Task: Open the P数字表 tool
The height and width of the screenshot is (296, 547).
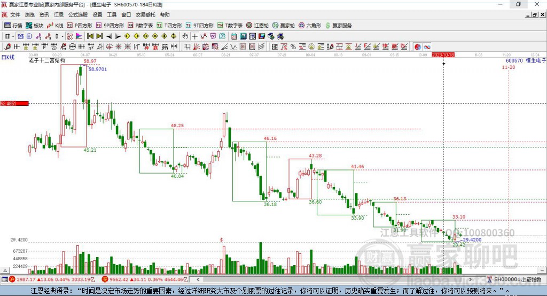Action: click(x=140, y=26)
